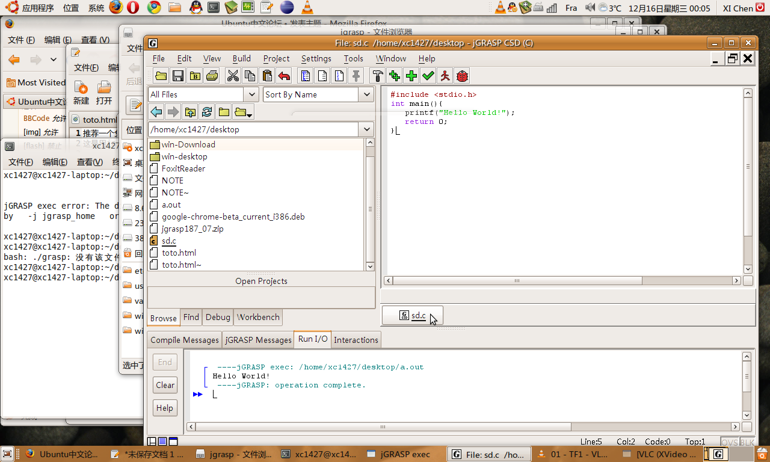Run the program with the red running man icon
The image size is (770, 462).
click(x=445, y=76)
